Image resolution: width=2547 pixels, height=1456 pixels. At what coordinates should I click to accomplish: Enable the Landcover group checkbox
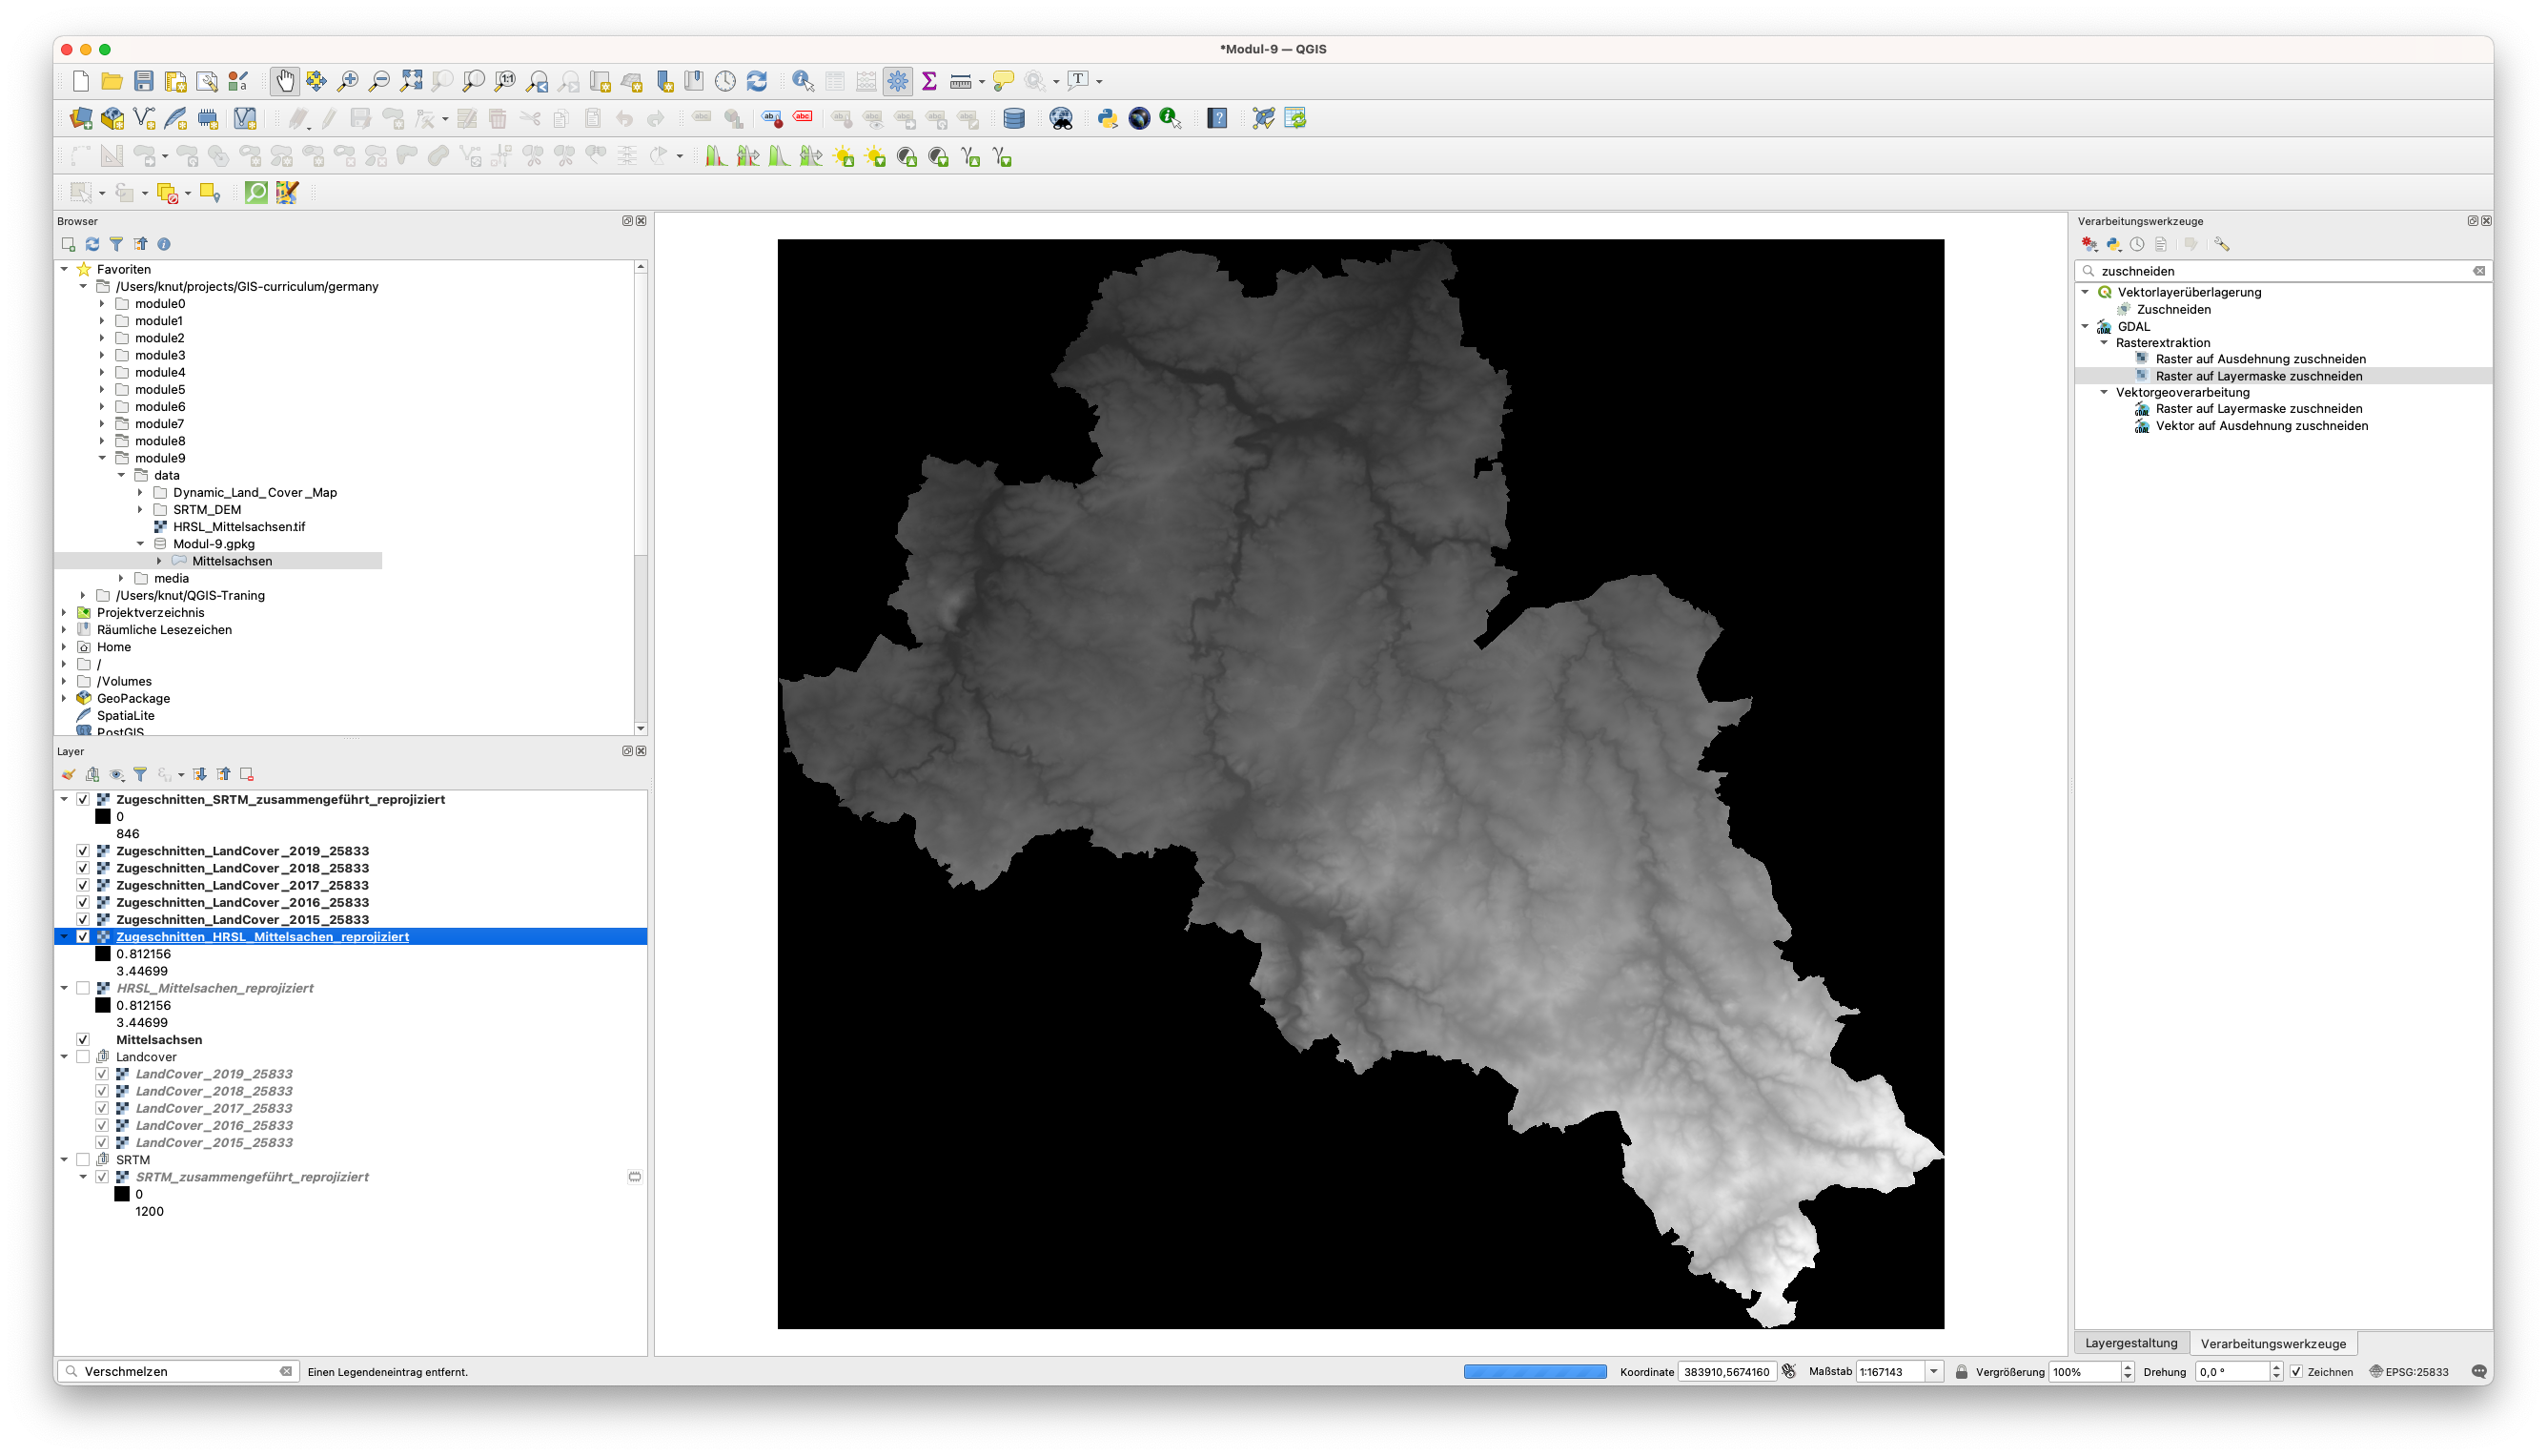point(83,1057)
